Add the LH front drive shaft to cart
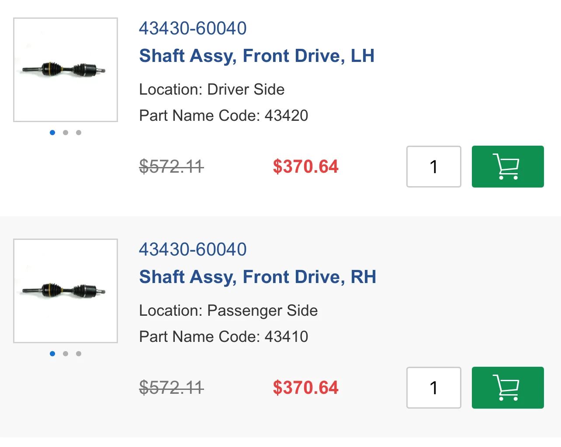Viewport: 561px width, 447px height. pos(508,167)
